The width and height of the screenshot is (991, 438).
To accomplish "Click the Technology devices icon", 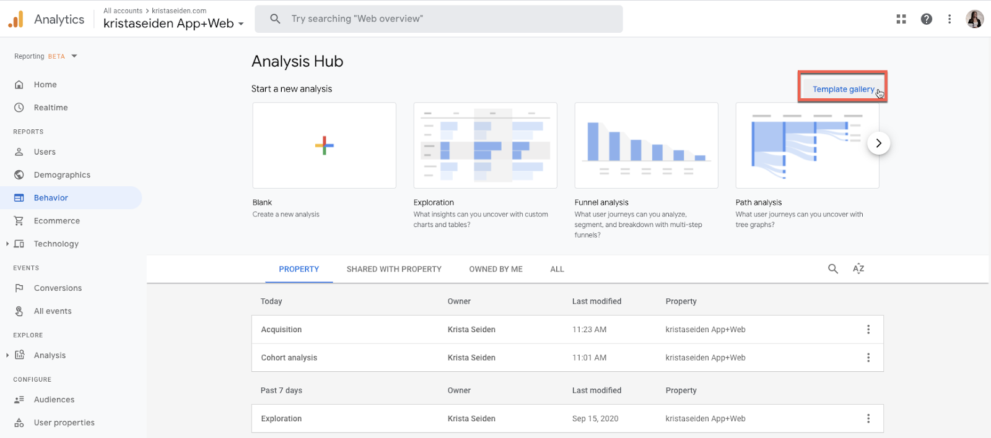I will tap(19, 244).
